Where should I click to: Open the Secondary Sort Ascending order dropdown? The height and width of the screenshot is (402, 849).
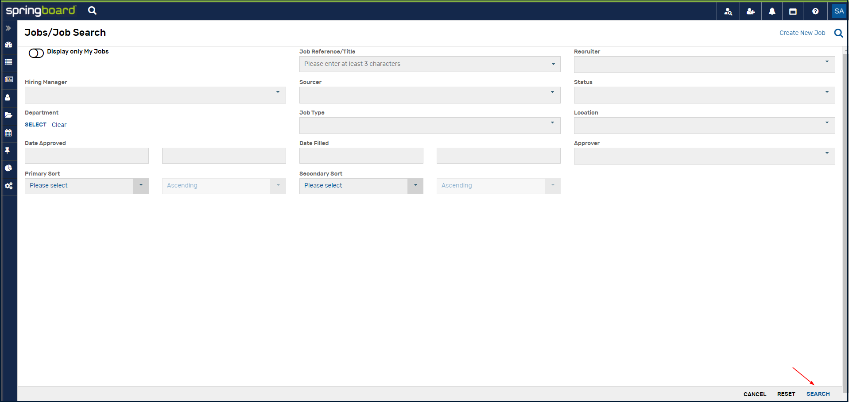tap(498, 186)
